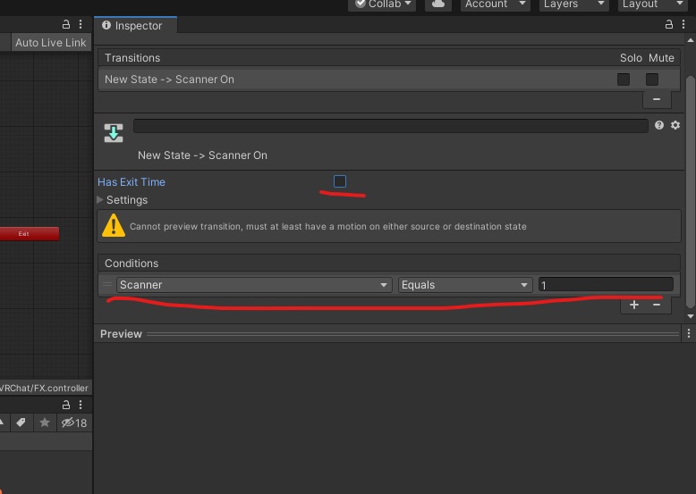Open the transition settings gear menu

pos(675,126)
